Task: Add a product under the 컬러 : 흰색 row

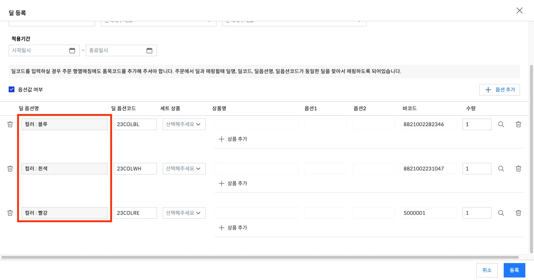Action: [233, 183]
